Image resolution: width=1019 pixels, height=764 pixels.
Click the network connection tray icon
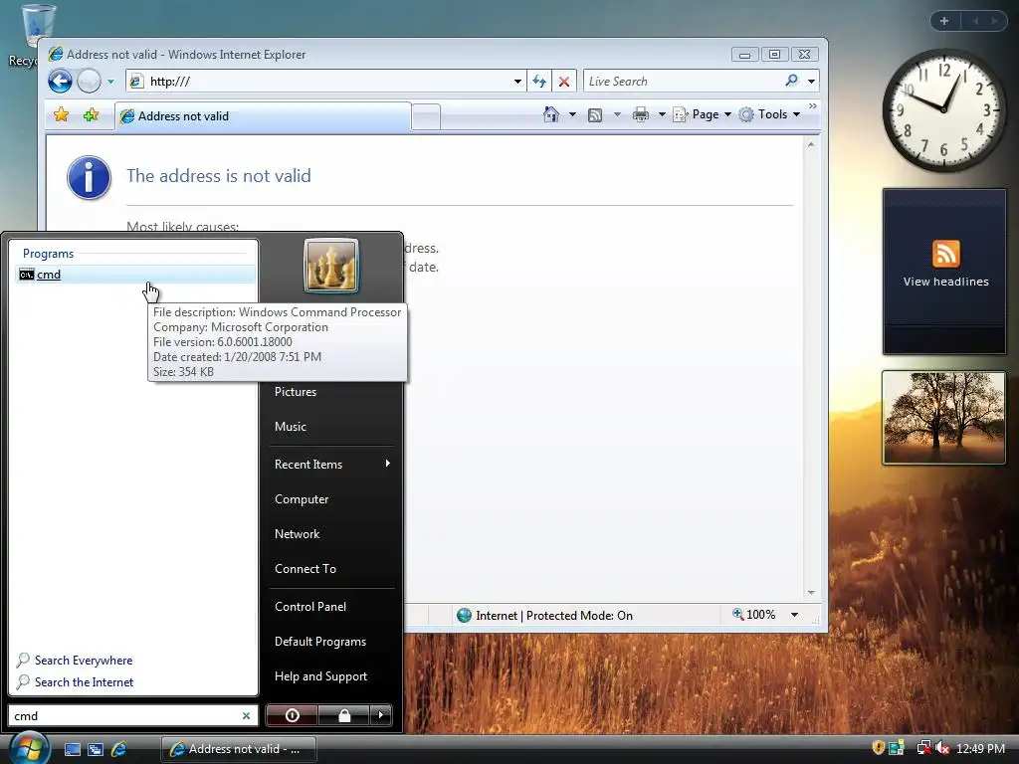click(x=922, y=748)
